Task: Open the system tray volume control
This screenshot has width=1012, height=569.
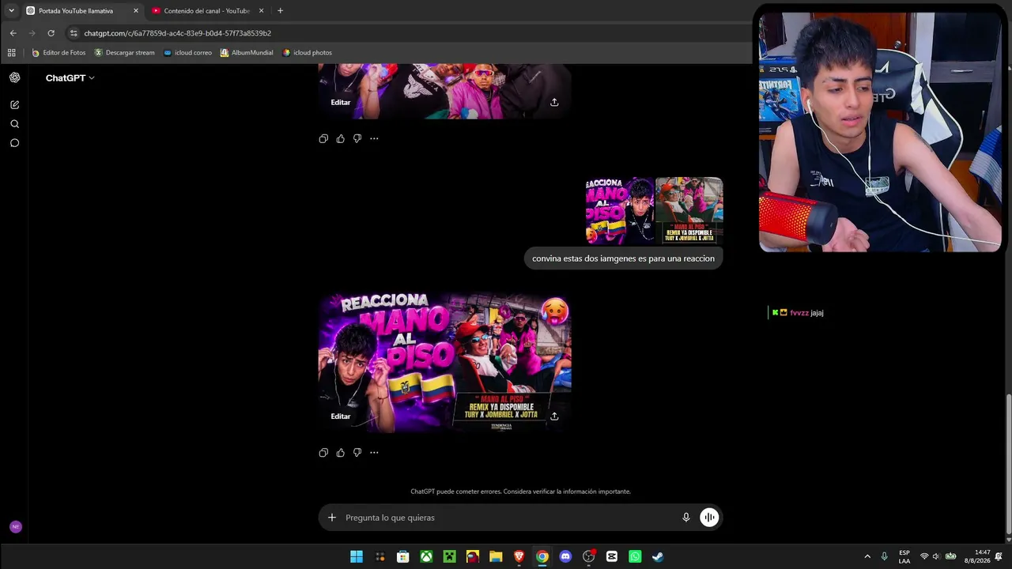Action: (936, 556)
